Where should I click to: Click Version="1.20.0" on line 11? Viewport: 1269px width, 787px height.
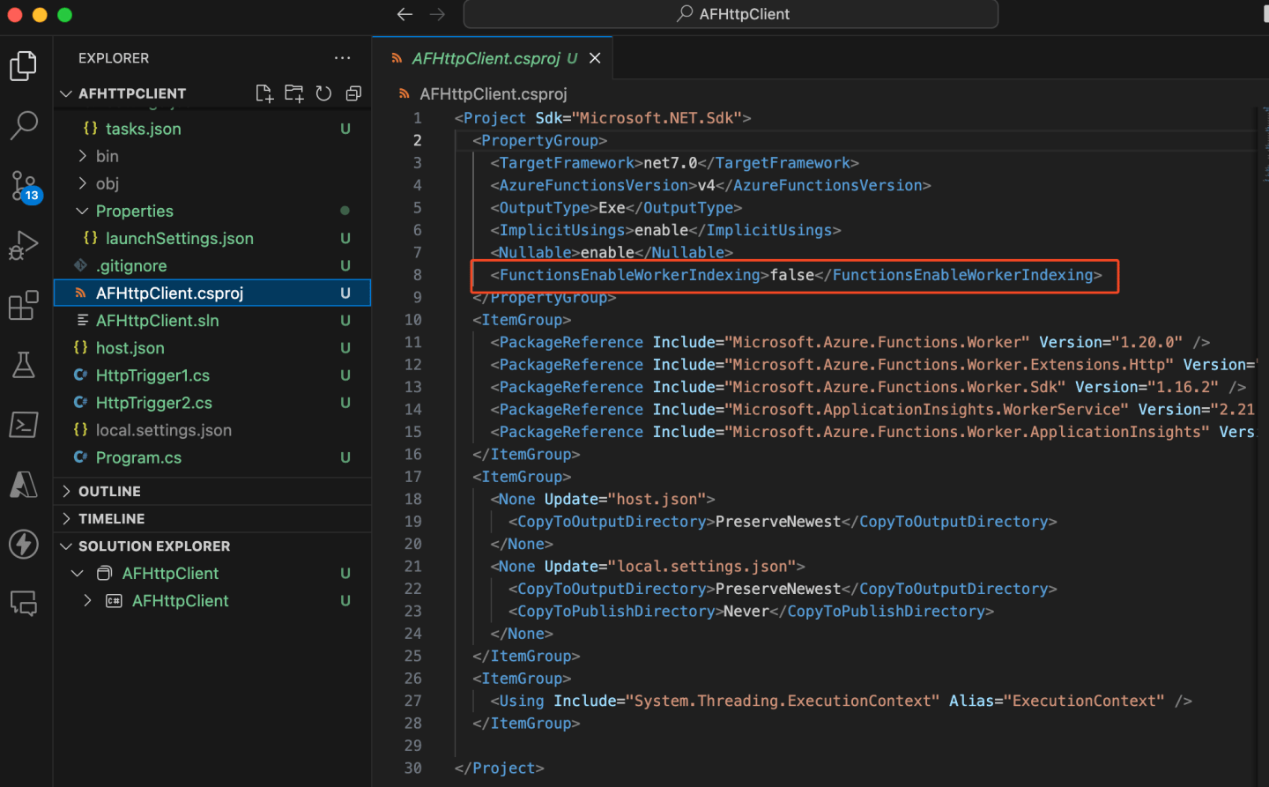[1111, 342]
